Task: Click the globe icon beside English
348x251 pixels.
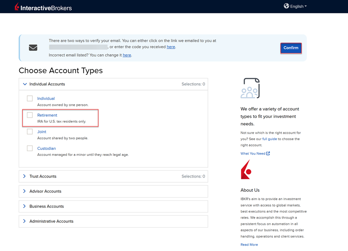Action: [286, 6]
